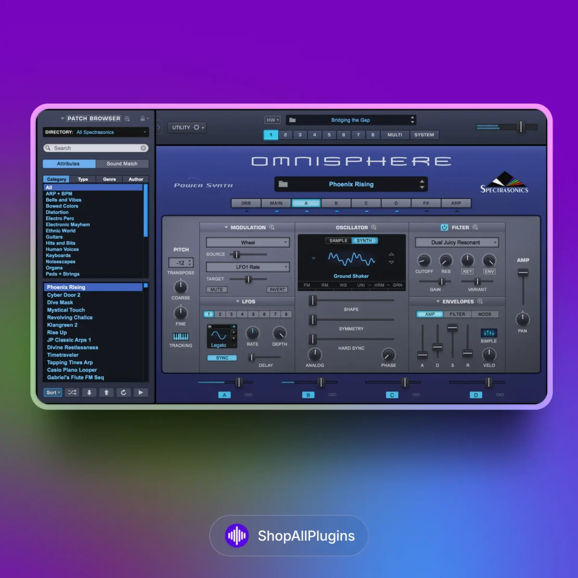
Task: Click the Genre column header
Action: coord(109,179)
